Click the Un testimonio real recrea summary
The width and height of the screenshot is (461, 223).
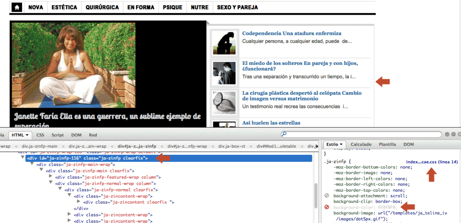pos(295,107)
